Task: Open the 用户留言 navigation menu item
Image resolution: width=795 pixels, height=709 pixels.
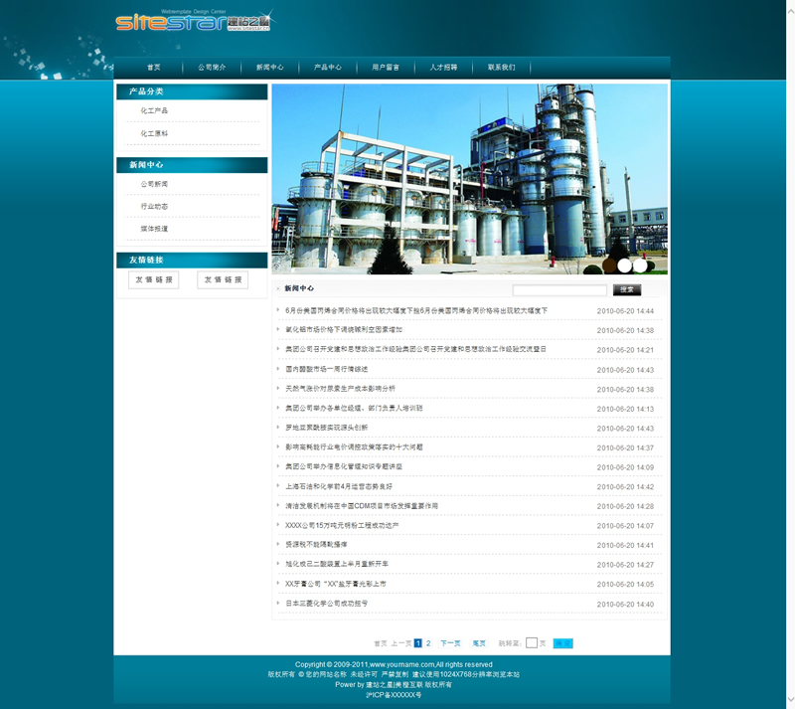Action: [x=386, y=68]
